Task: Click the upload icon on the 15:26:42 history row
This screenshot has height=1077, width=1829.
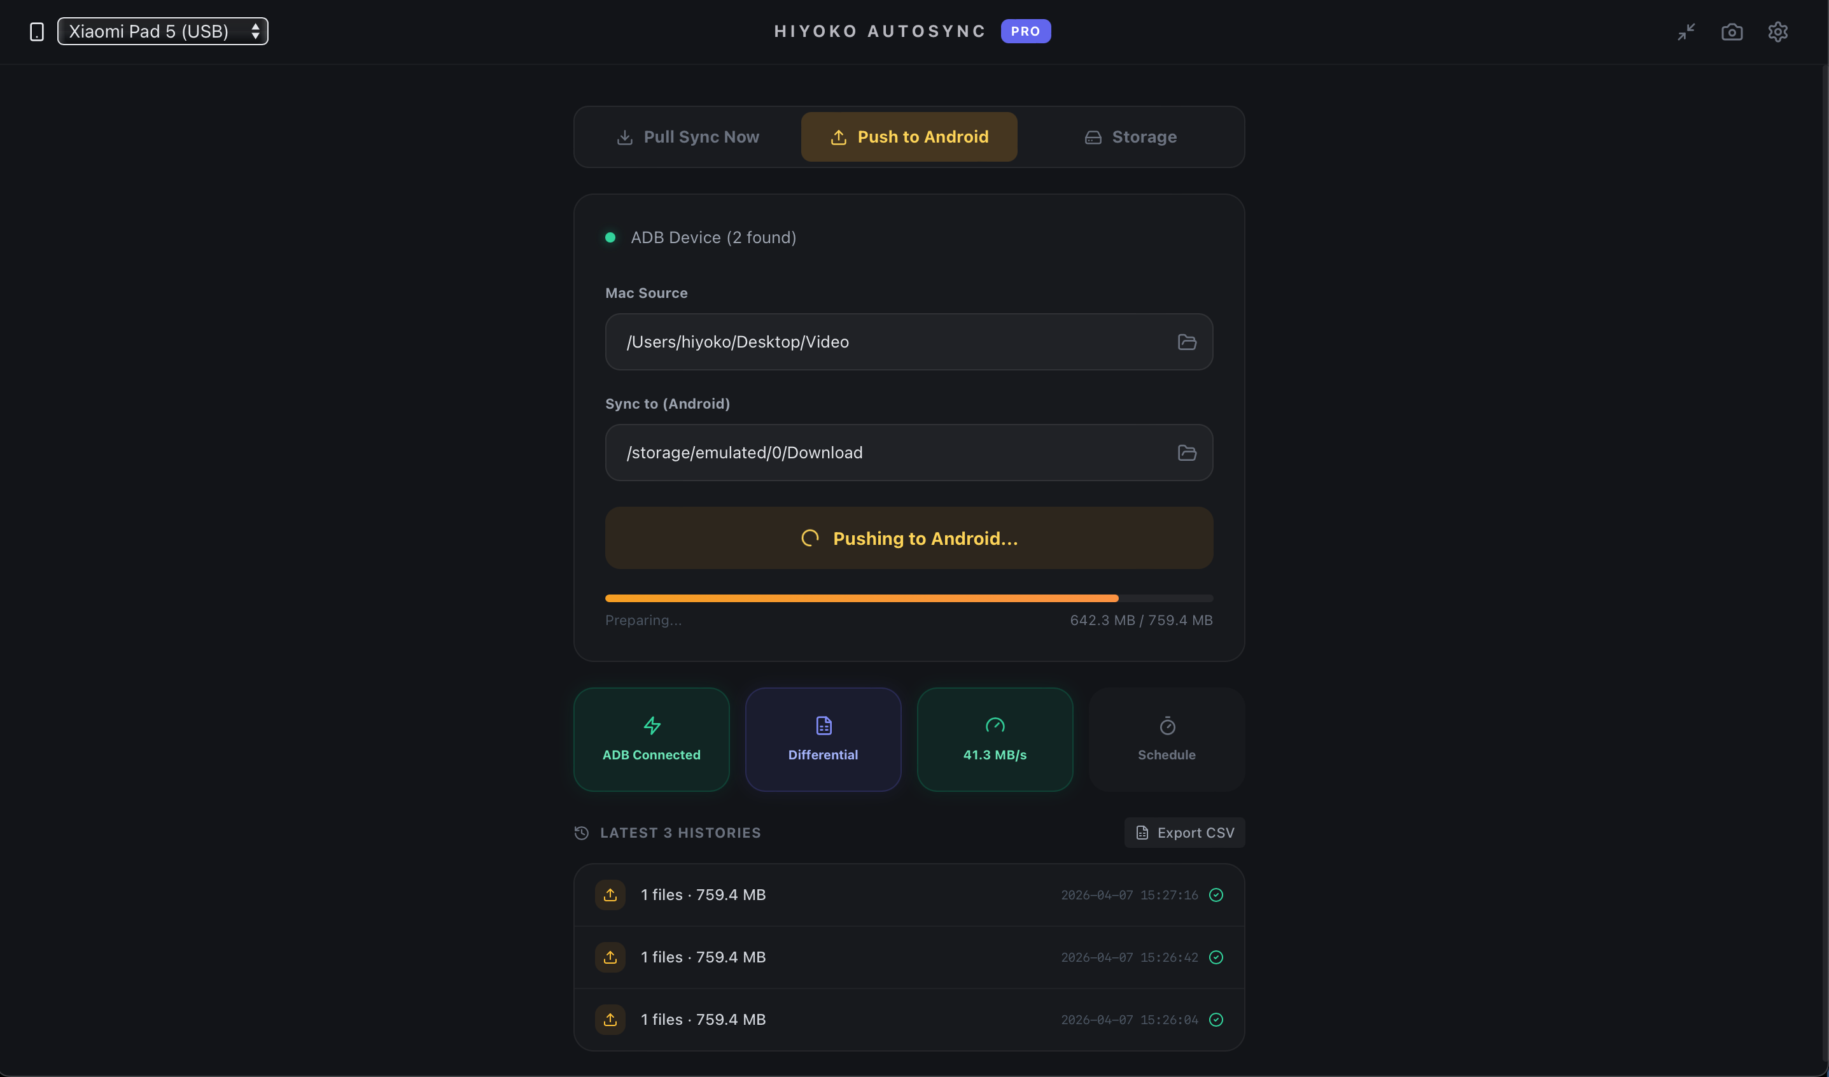Action: point(610,957)
